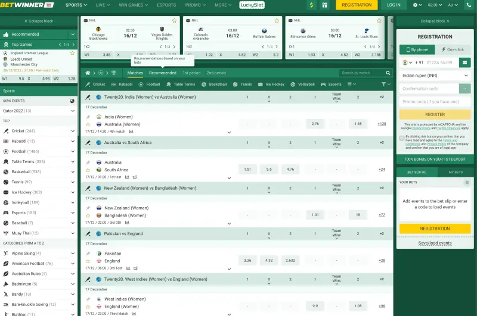477x316 pixels.
Task: Select Ice Hockey in sports filter bar
Action: 271,84
